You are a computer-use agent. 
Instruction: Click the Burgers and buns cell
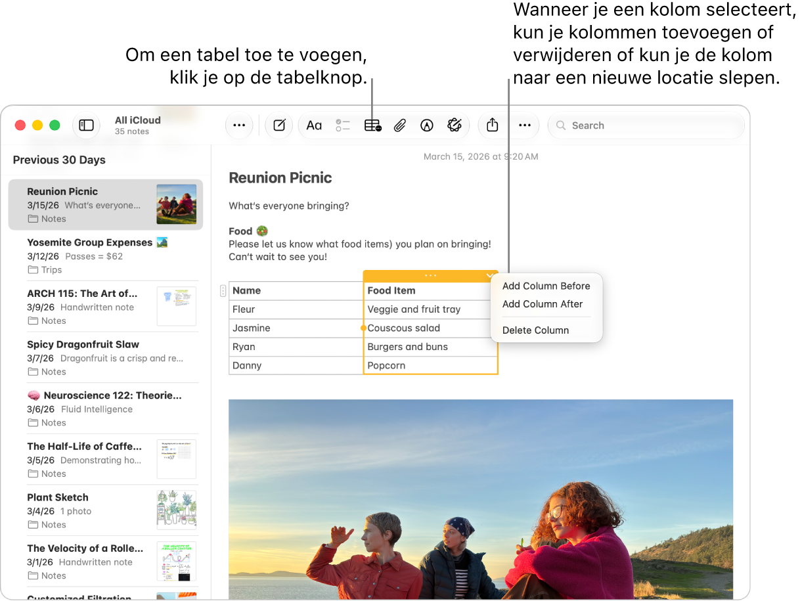431,347
